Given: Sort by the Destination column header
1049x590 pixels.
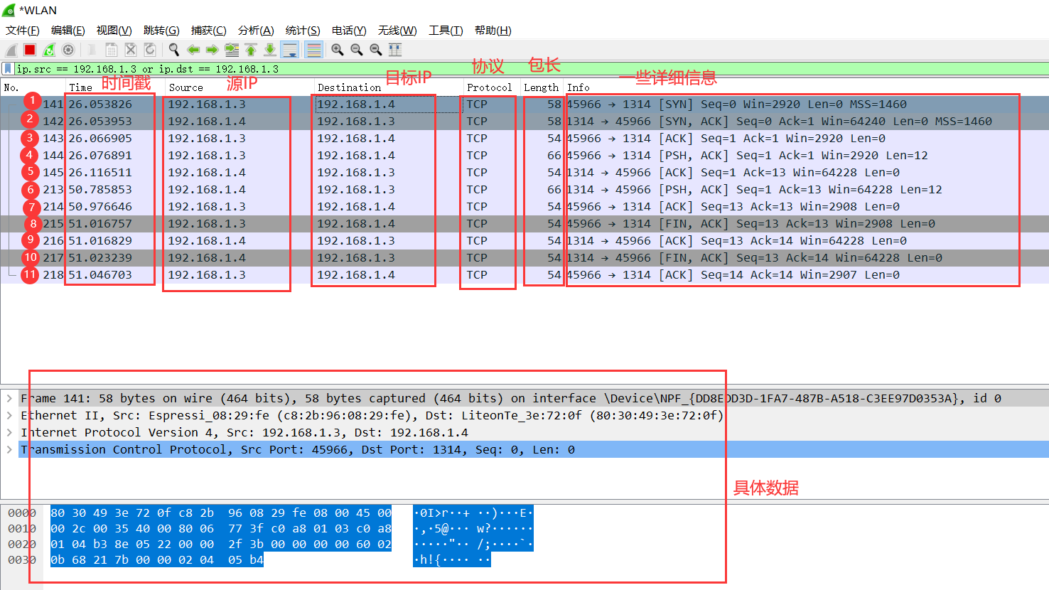Looking at the screenshot, I should click(x=389, y=87).
